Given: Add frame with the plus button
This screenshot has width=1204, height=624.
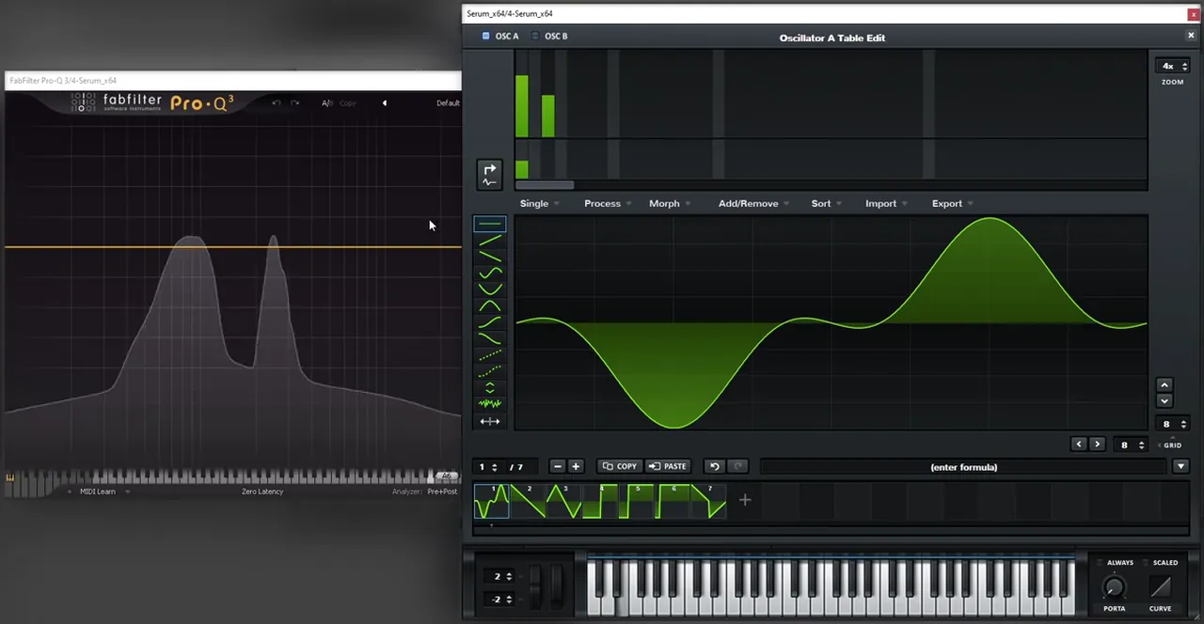Looking at the screenshot, I should 575,466.
